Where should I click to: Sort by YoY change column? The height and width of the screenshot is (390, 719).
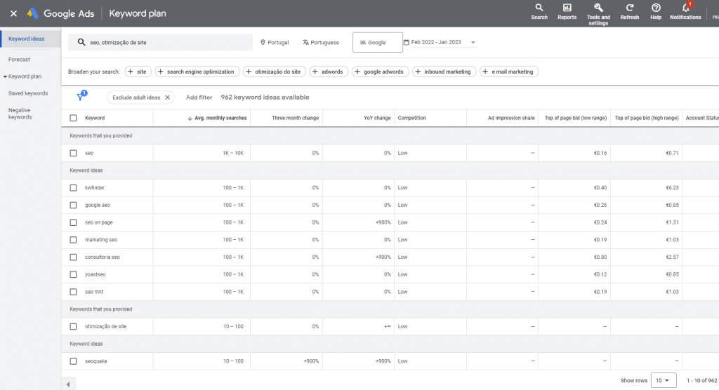[377, 119]
